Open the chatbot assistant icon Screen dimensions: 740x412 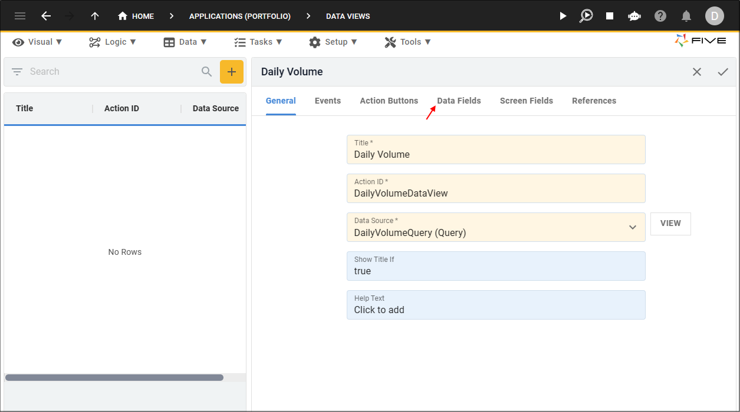(x=634, y=16)
